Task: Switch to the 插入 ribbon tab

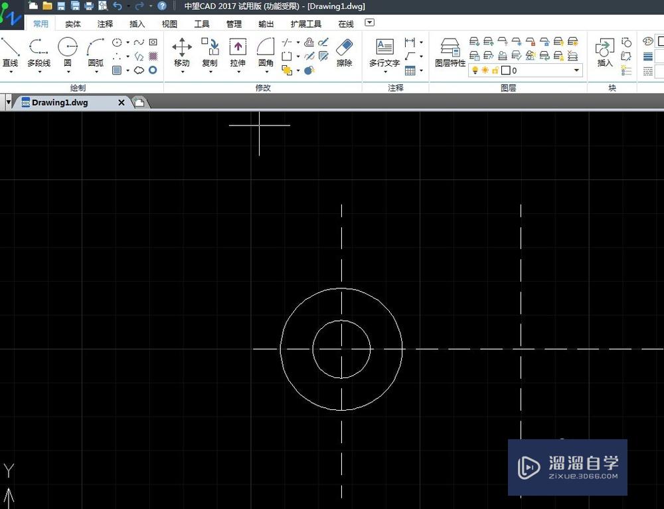Action: [137, 24]
